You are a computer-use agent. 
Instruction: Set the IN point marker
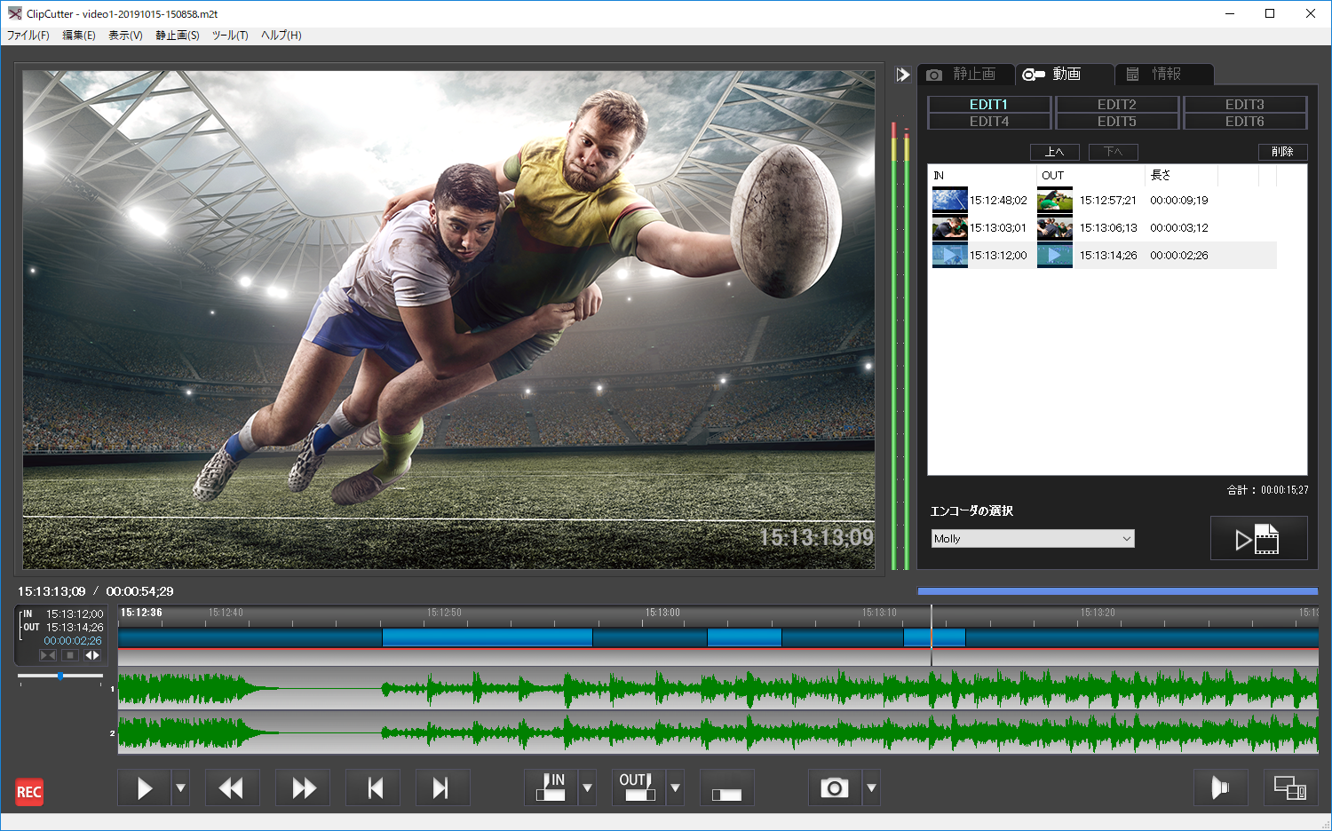click(x=551, y=787)
